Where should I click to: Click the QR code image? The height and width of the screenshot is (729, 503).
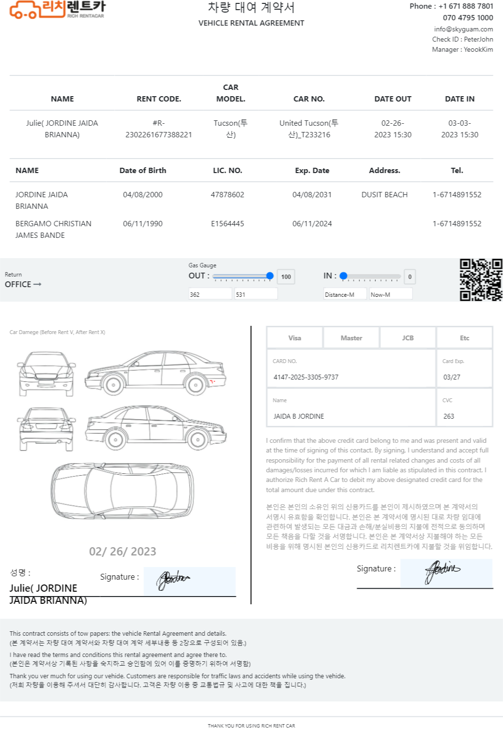click(x=481, y=280)
